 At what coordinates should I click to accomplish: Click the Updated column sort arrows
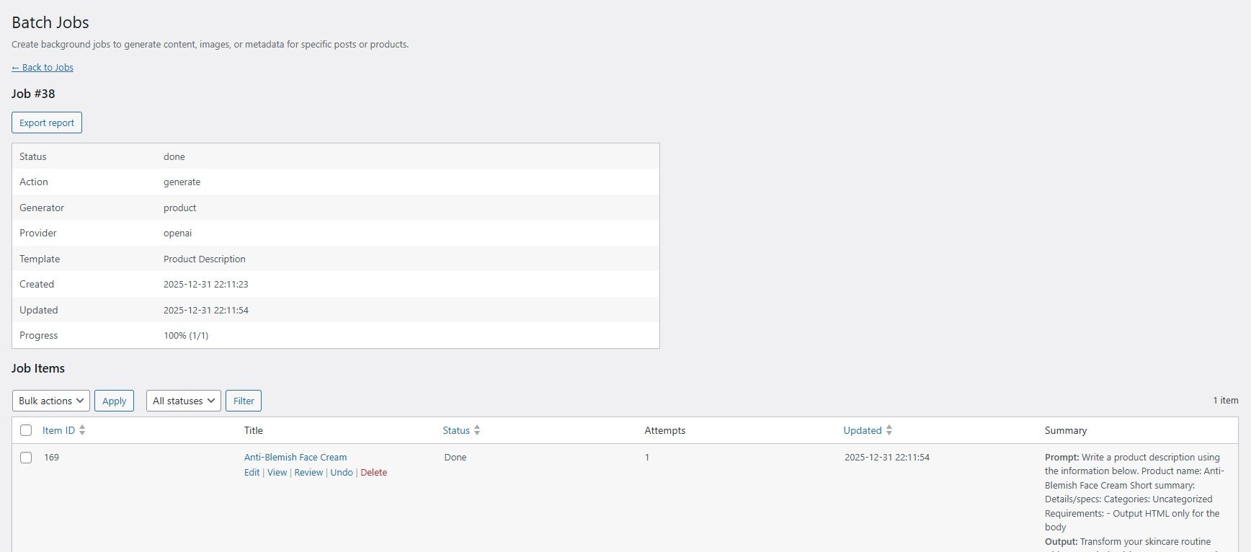889,430
